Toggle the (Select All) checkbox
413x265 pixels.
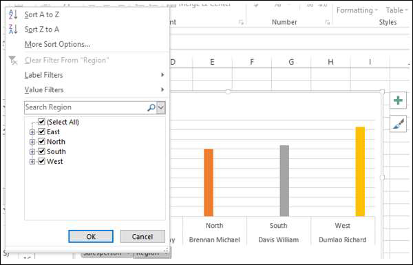click(x=41, y=122)
